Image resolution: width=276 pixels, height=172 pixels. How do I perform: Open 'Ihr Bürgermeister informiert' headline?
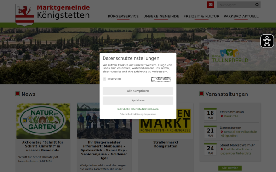[104, 150]
